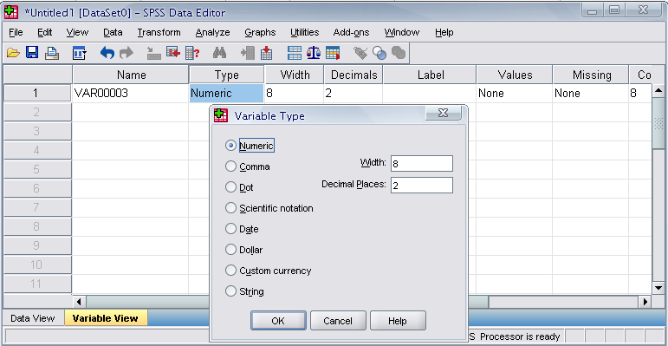Select the Dot radio button

click(230, 187)
